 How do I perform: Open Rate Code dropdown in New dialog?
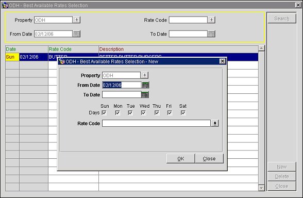tap(215, 123)
